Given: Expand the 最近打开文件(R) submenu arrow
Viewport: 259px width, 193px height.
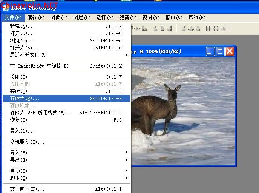Looking at the screenshot, I should [x=127, y=55].
